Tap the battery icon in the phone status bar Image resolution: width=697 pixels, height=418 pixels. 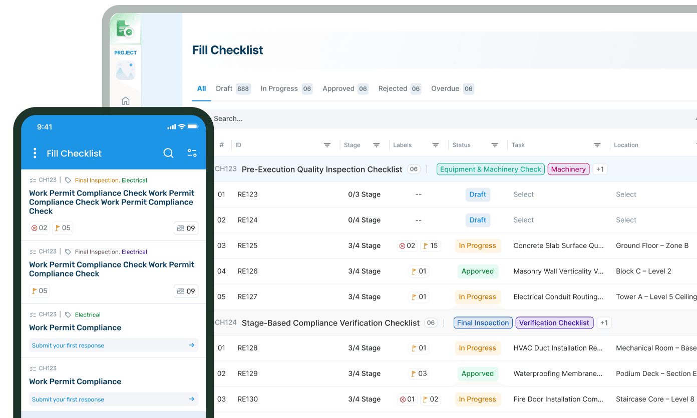[x=192, y=126]
